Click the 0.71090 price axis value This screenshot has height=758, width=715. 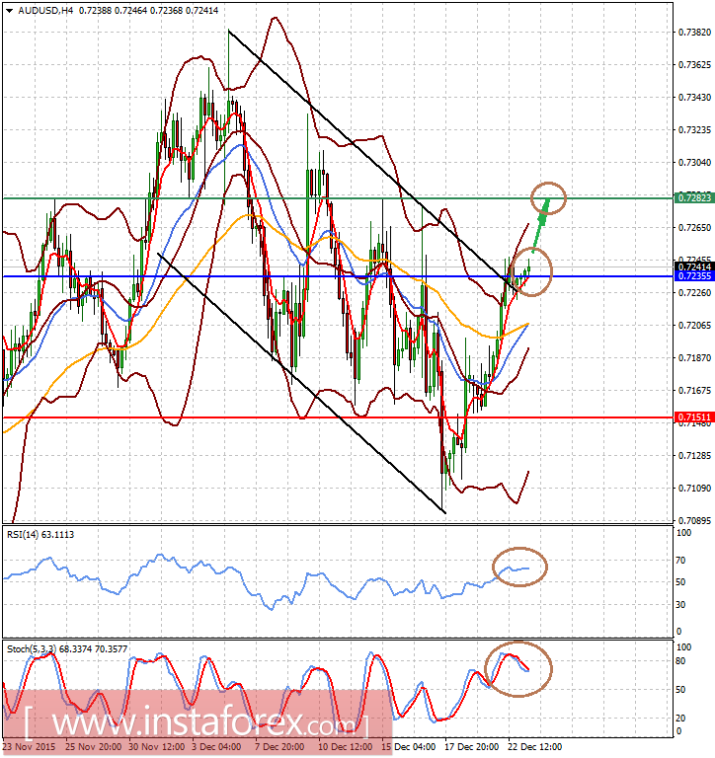pyautogui.click(x=694, y=489)
